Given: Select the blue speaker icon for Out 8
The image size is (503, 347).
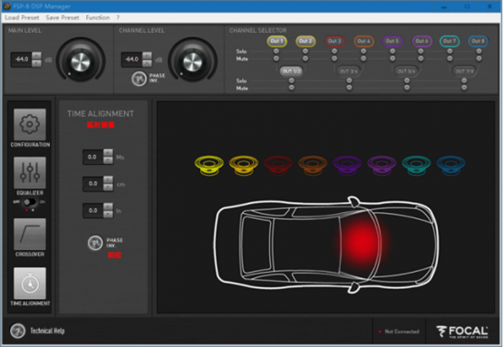Looking at the screenshot, I should [450, 165].
